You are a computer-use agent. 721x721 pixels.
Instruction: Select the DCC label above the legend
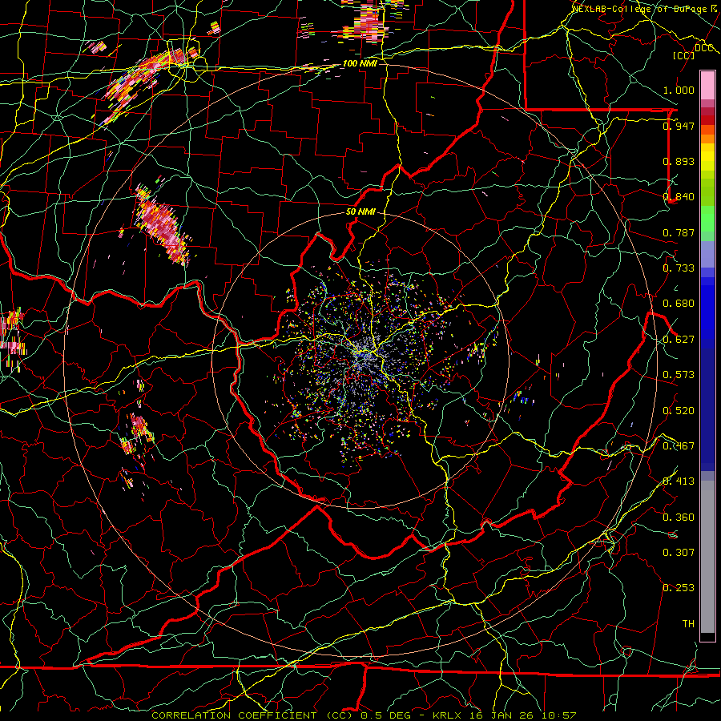point(704,48)
